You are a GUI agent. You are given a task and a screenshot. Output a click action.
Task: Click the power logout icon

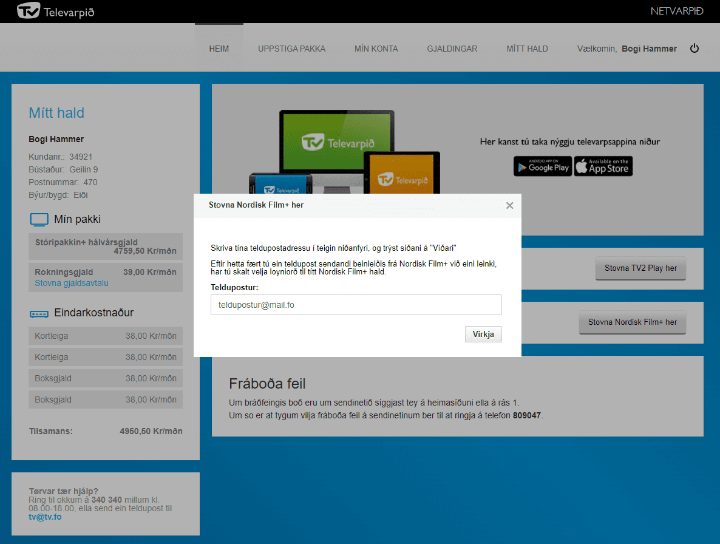(x=695, y=48)
